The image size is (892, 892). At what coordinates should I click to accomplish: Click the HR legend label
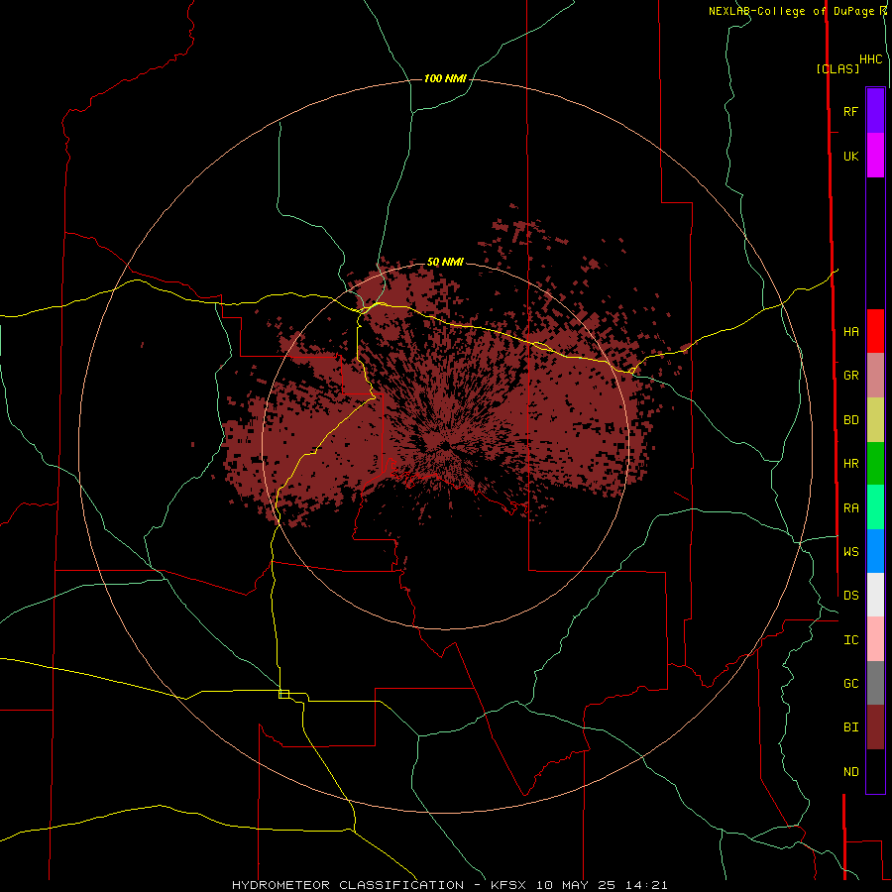pos(850,464)
